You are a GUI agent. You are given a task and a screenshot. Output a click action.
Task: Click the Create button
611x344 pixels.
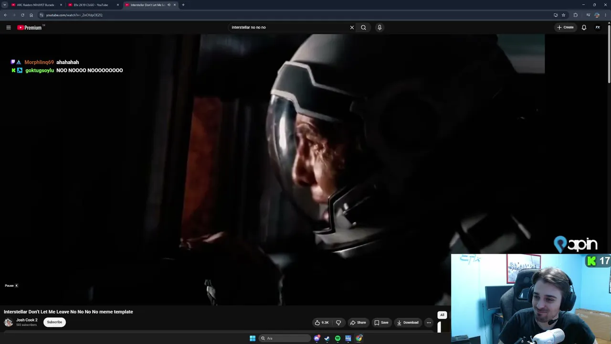[565, 27]
